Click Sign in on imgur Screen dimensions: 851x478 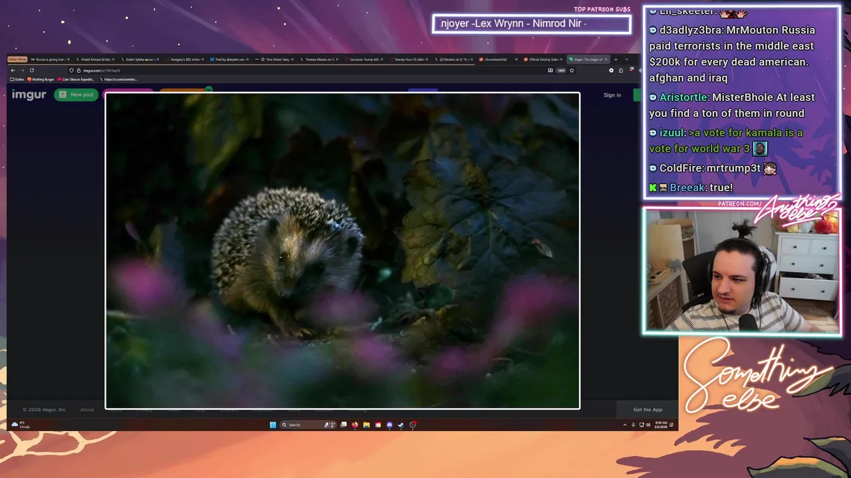click(612, 95)
